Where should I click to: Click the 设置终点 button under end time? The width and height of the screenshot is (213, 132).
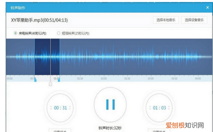tap(159, 131)
